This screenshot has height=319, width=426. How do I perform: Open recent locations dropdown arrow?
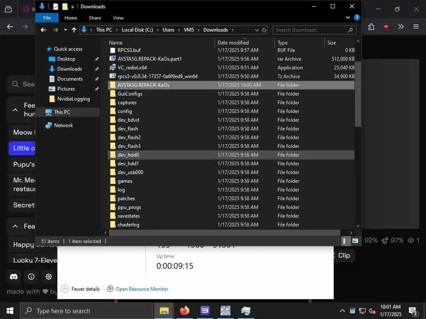[65, 30]
